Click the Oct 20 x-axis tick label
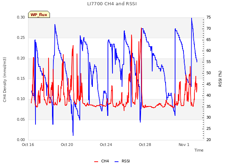 67,145
